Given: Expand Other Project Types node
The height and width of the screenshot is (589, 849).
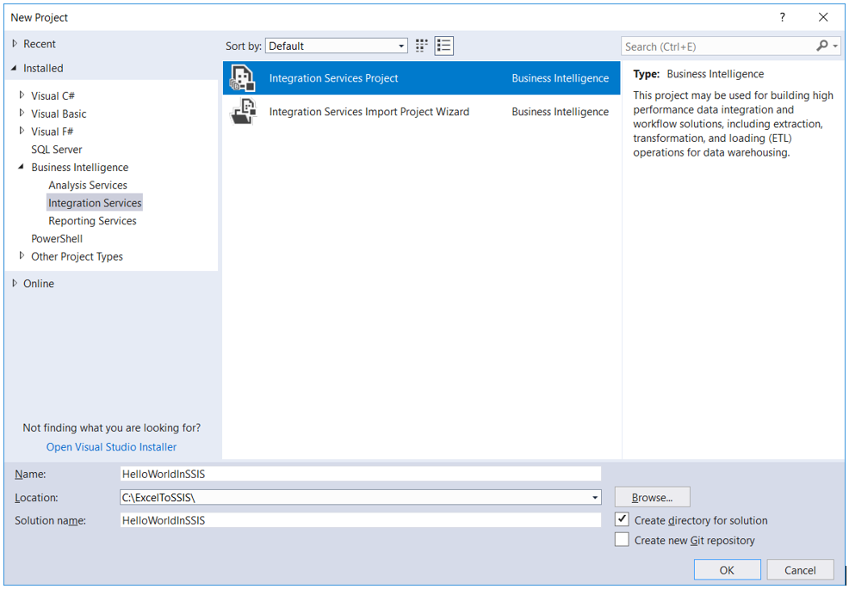Looking at the screenshot, I should [x=22, y=256].
